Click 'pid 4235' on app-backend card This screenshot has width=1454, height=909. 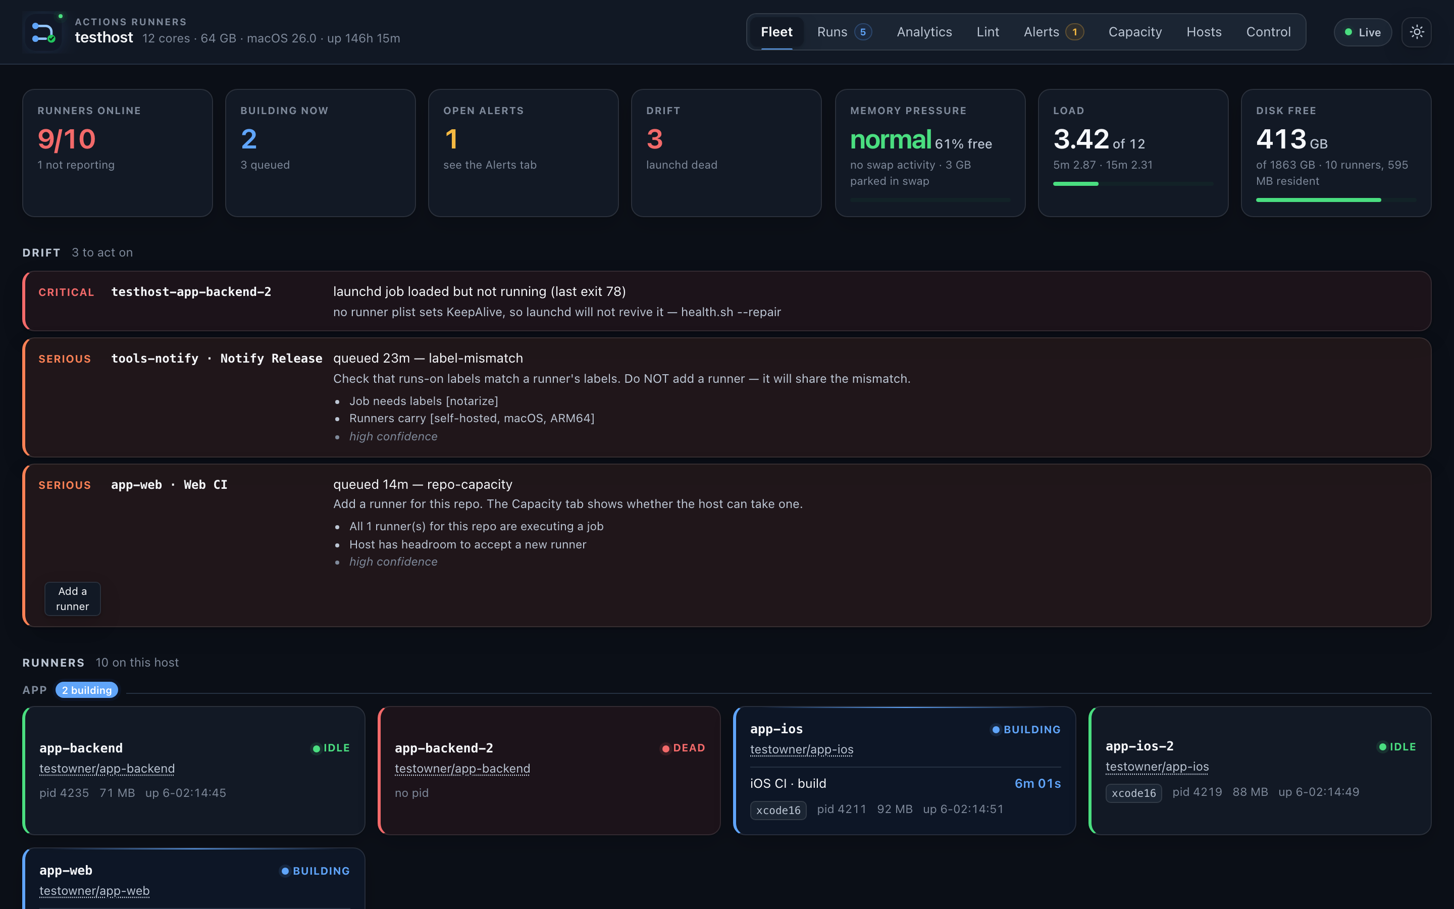click(64, 793)
